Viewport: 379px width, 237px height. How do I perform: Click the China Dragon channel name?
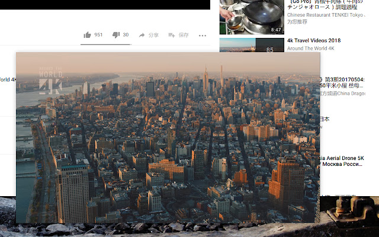(x=342, y=94)
